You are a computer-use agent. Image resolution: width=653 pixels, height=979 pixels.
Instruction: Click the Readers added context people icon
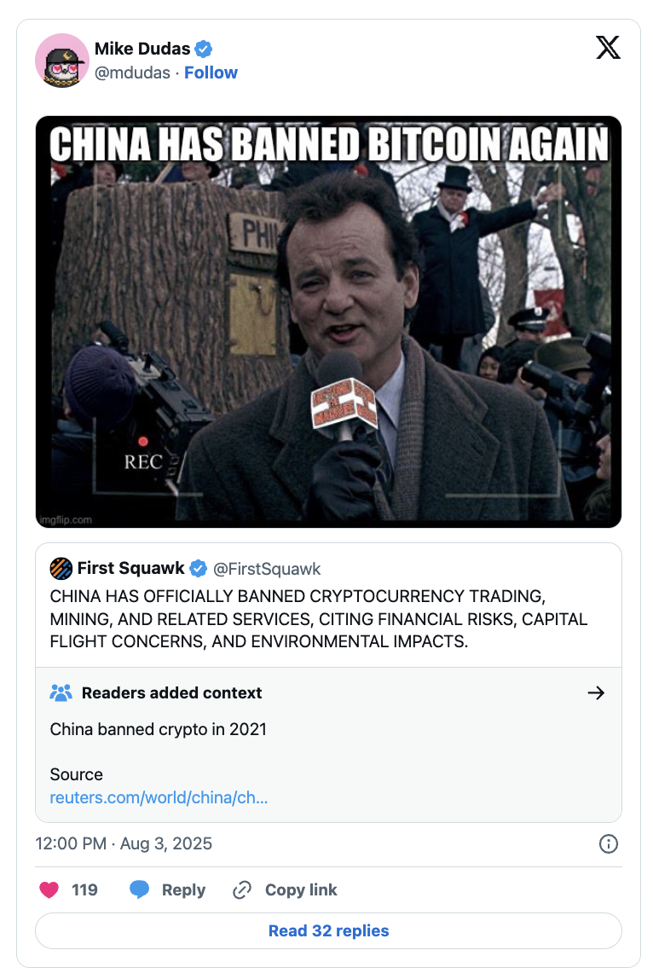tap(61, 692)
